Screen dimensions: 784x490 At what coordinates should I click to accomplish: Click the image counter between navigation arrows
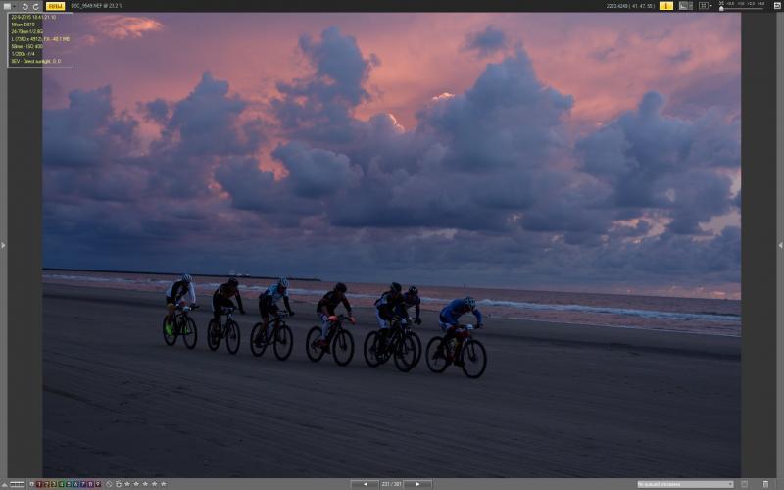[x=391, y=484]
